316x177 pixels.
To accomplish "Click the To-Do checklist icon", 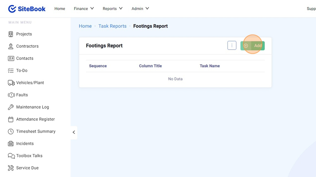I will pyautogui.click(x=11, y=70).
